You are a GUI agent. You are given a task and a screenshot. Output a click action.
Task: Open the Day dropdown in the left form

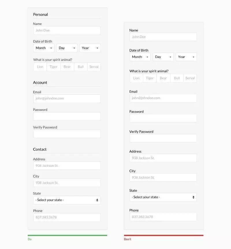click(x=67, y=48)
